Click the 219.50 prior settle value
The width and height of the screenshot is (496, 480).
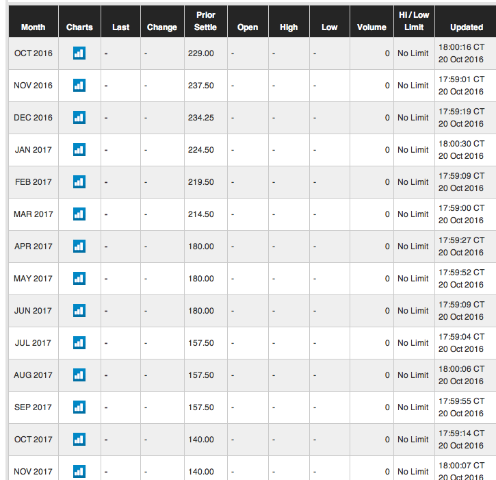(x=201, y=182)
